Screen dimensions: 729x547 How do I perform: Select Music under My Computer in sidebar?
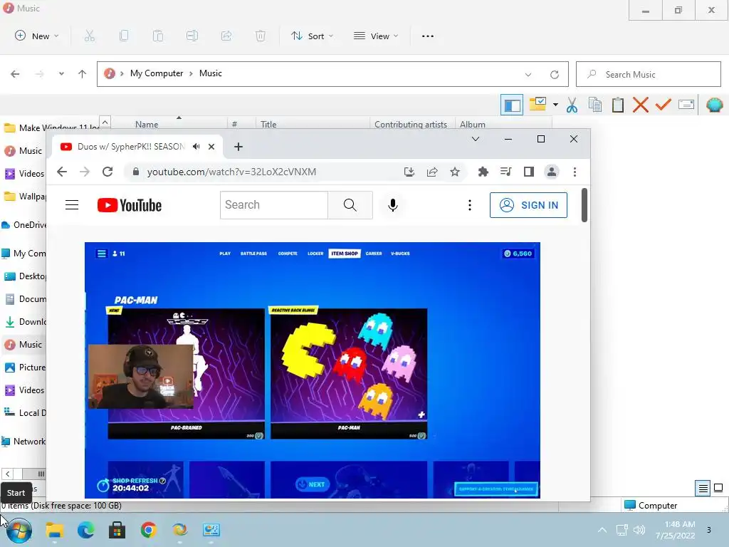[x=23, y=345]
